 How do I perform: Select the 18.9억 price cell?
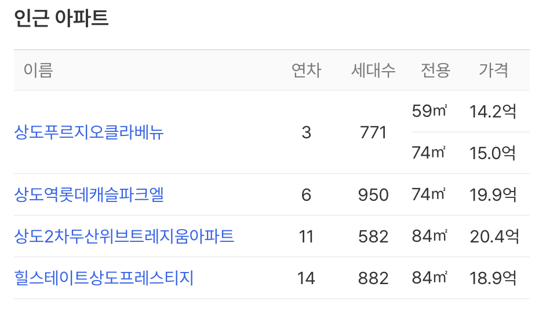493,278
